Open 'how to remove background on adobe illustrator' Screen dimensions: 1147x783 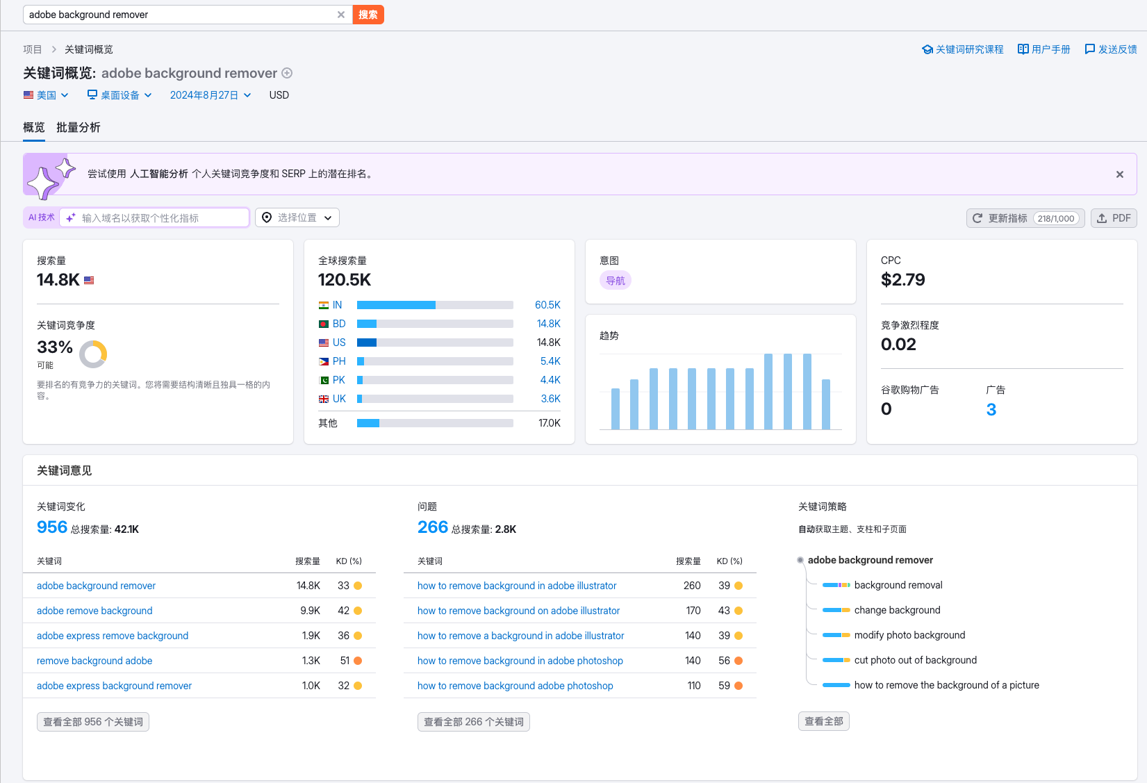(x=518, y=611)
